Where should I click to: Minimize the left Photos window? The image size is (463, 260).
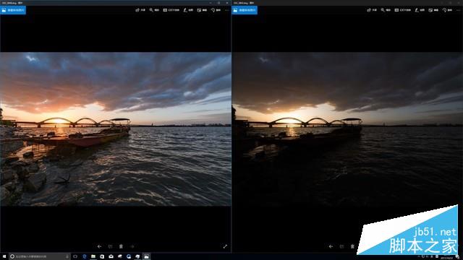point(211,3)
